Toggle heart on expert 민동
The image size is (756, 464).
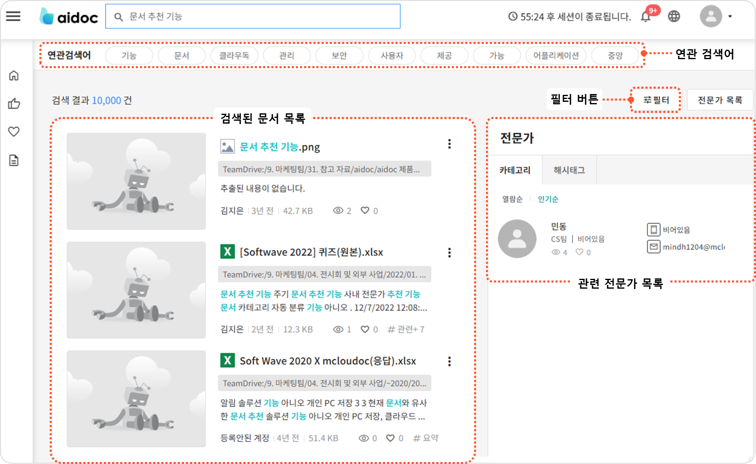[579, 252]
